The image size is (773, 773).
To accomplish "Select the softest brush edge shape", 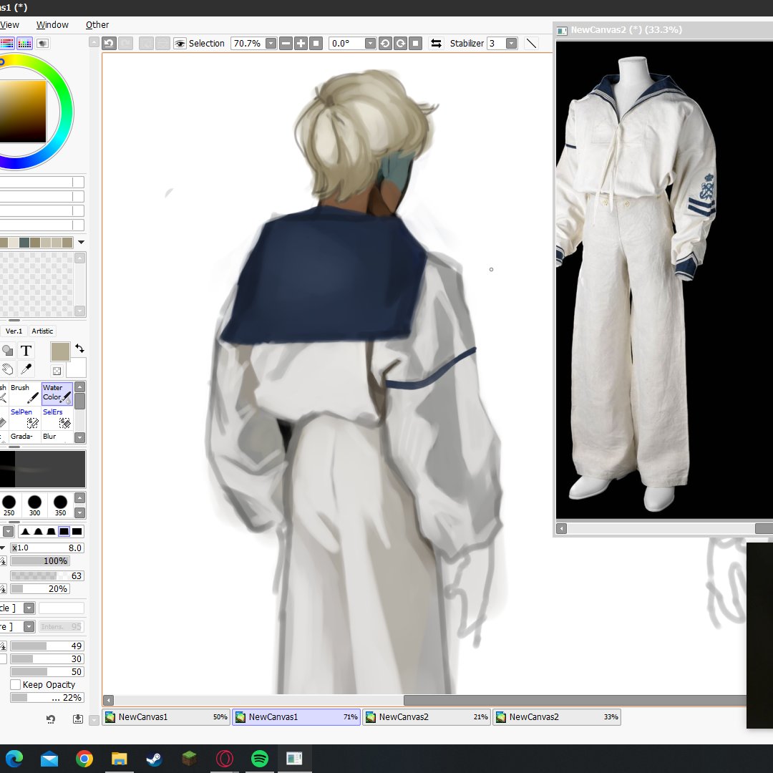I will click(26, 531).
